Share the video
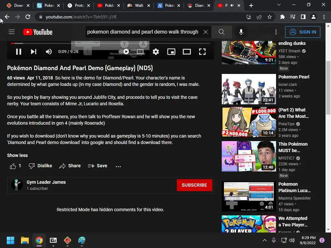Screen dimensions: 331x248 [70, 166]
